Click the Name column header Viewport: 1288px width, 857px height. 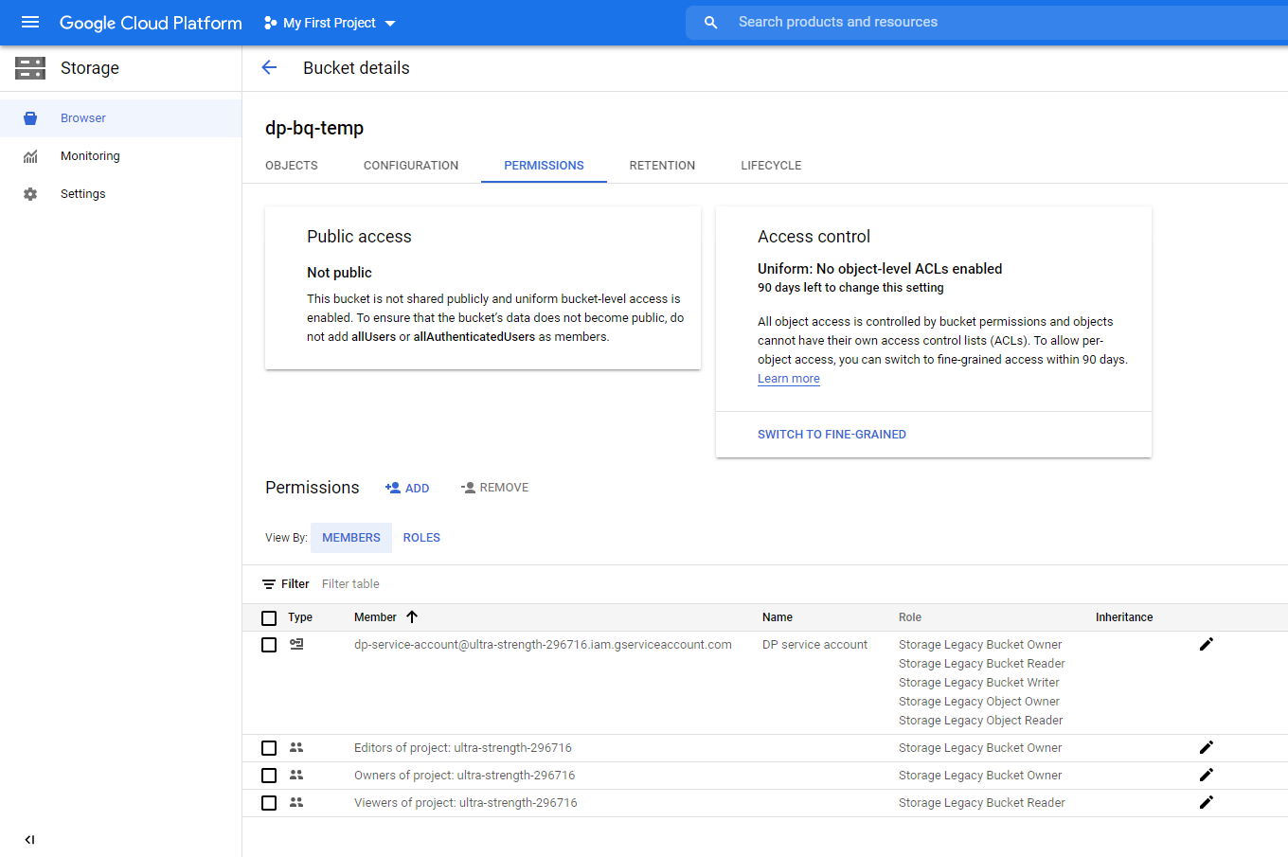tap(778, 617)
